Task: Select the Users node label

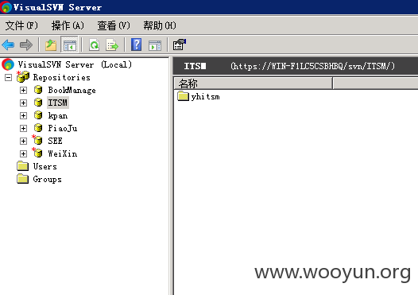Action: [x=45, y=166]
